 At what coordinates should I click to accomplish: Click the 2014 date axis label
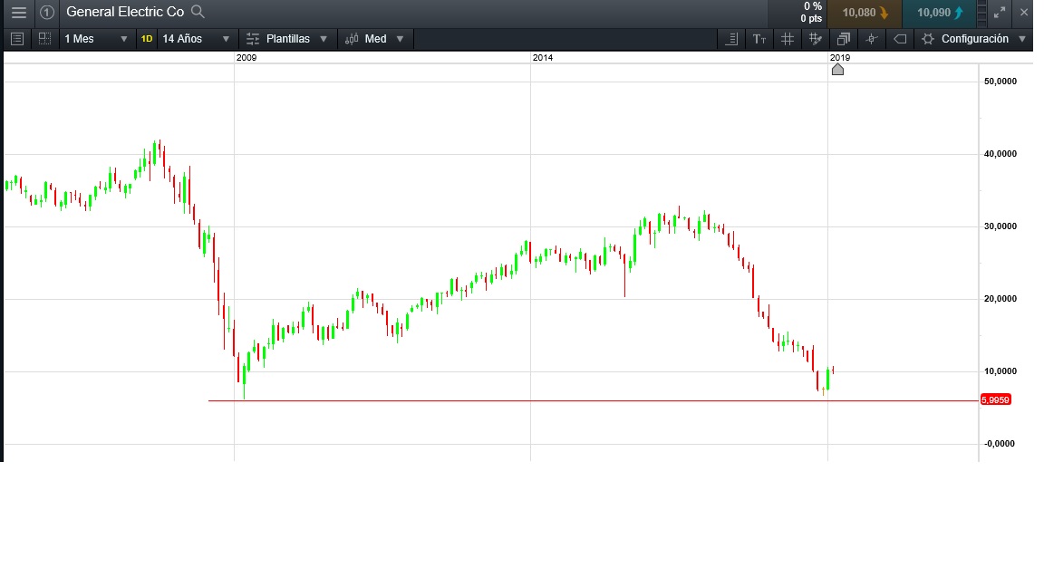click(543, 57)
